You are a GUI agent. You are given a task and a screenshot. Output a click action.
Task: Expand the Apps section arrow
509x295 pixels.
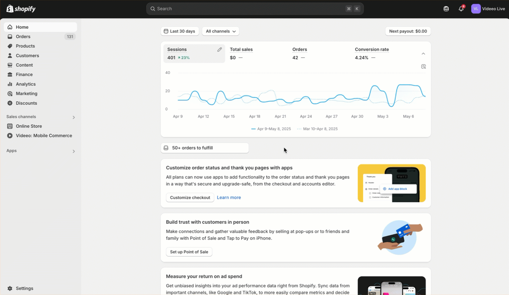(x=74, y=151)
